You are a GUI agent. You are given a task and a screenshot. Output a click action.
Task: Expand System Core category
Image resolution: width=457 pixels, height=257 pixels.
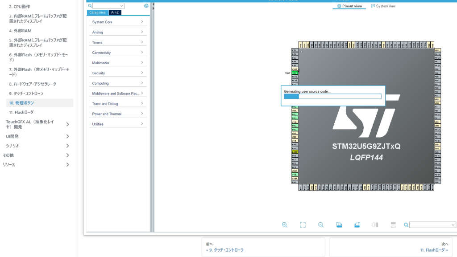(x=118, y=22)
